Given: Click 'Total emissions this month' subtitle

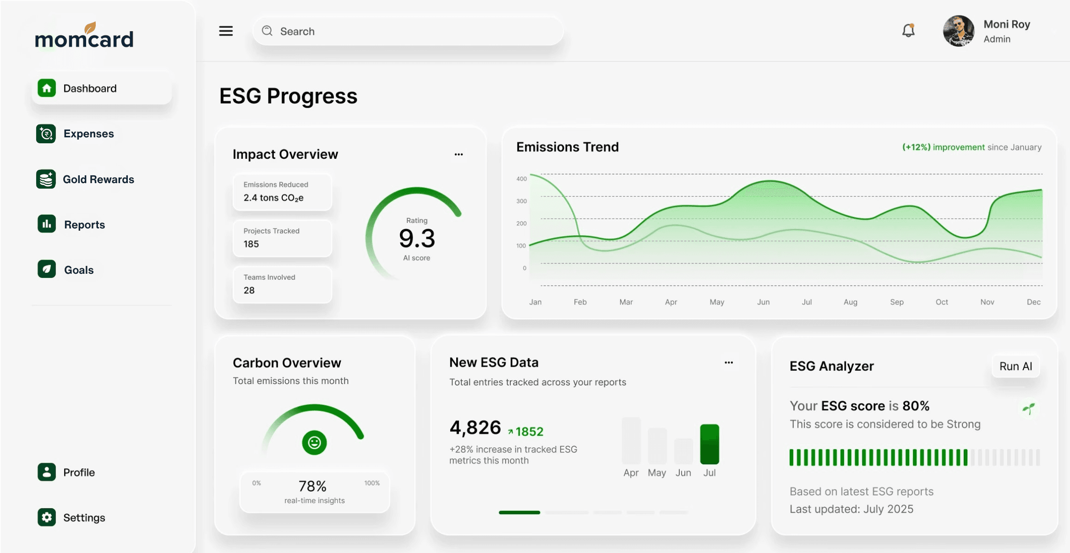Looking at the screenshot, I should pyautogui.click(x=290, y=381).
